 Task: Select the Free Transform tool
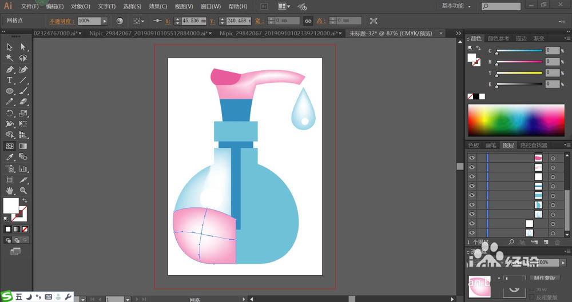click(x=23, y=124)
